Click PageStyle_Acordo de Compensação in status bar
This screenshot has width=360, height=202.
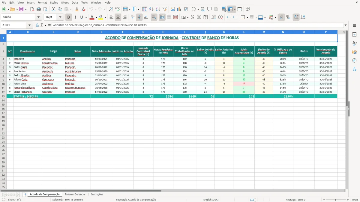coord(136,200)
